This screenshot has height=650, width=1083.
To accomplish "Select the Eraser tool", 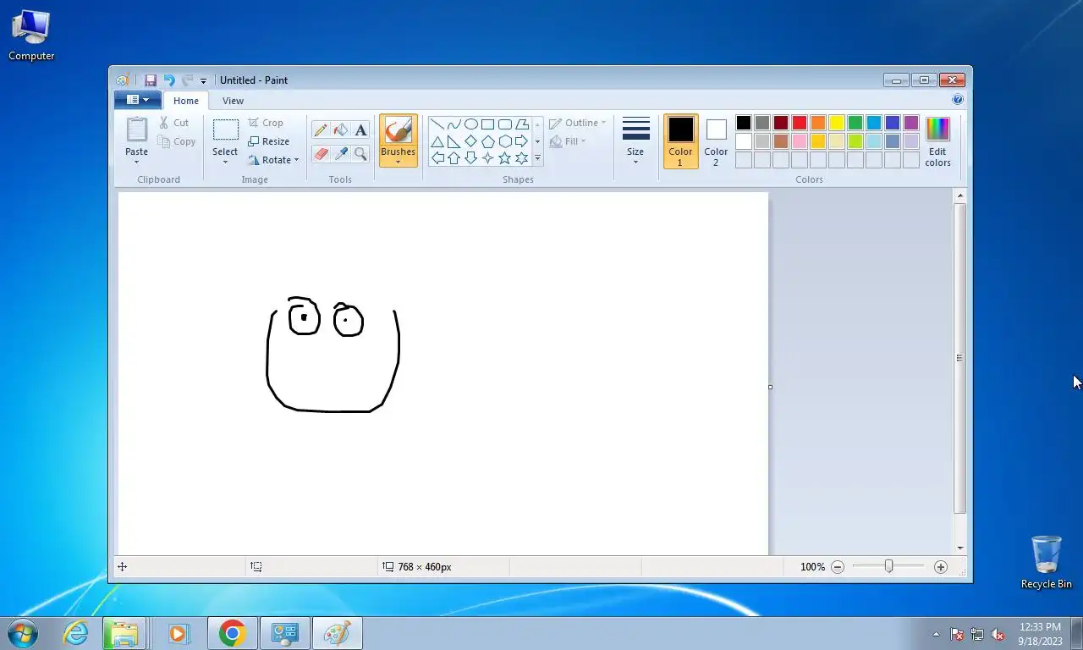I will pyautogui.click(x=321, y=154).
